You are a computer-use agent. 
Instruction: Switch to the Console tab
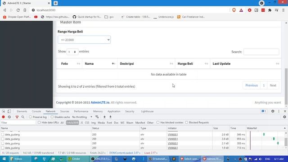coord(36,111)
